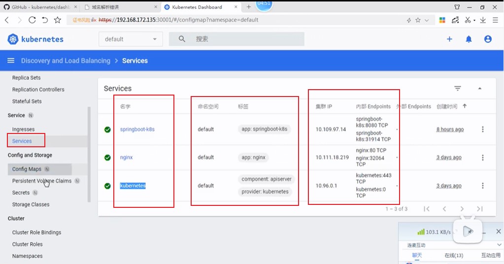
Task: Collapse the Services card arrow
Action: point(479,88)
